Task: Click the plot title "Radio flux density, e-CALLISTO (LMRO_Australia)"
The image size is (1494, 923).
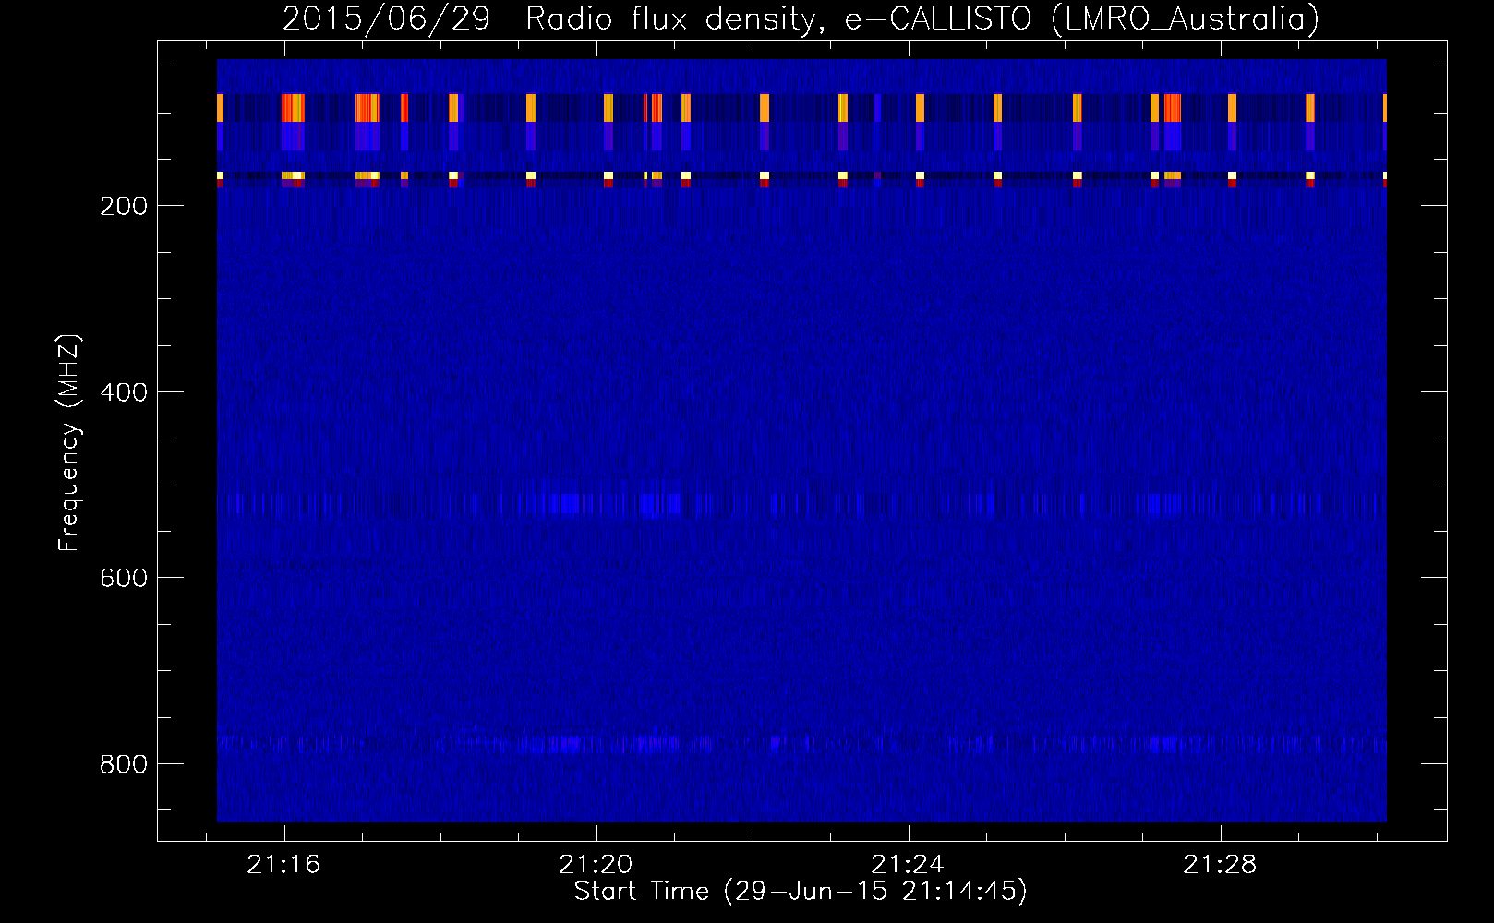Action: (922, 18)
